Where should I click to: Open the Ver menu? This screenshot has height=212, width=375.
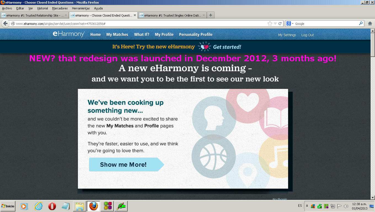pyautogui.click(x=31, y=8)
